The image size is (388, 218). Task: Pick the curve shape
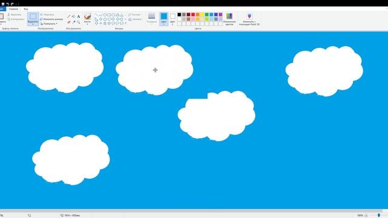(101, 15)
